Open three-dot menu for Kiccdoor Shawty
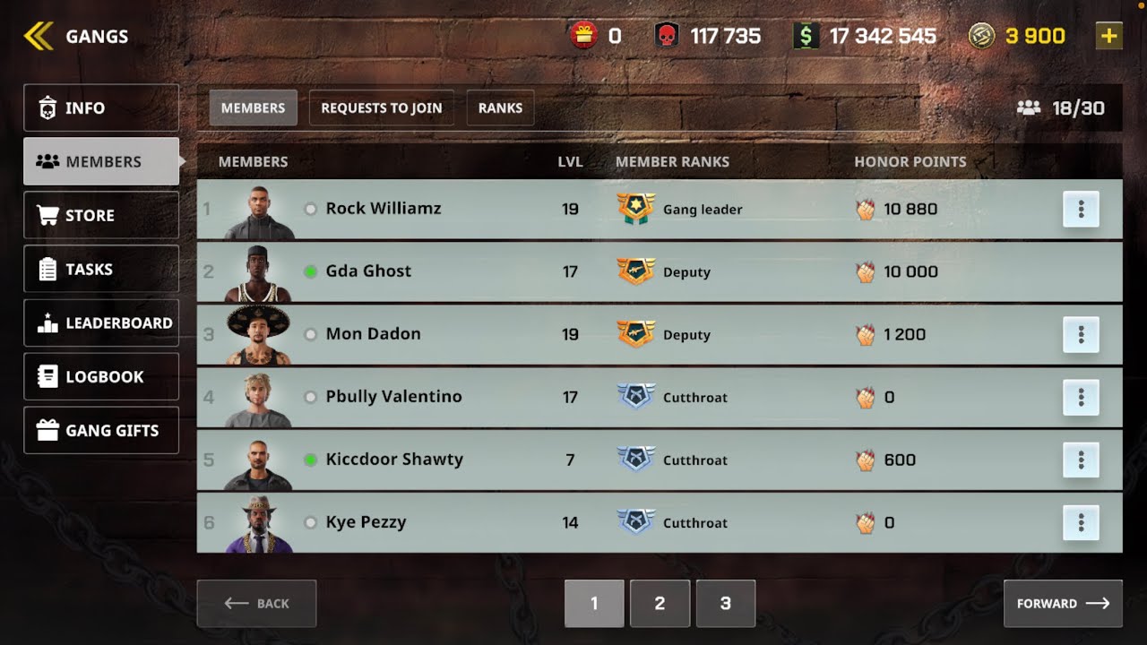Image resolution: width=1147 pixels, height=645 pixels. coord(1081,460)
